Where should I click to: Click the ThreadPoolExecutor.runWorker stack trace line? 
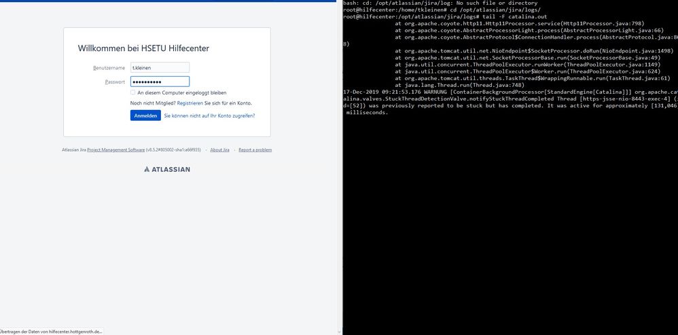pyautogui.click(x=528, y=65)
